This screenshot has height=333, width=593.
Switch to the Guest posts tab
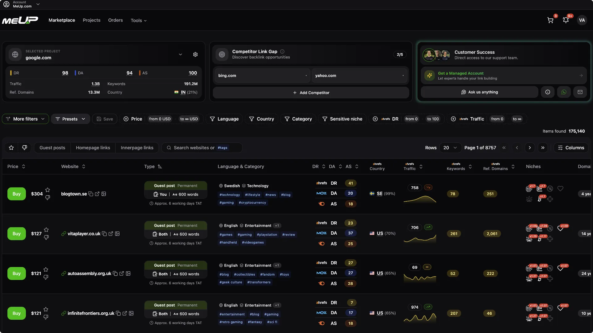click(53, 148)
